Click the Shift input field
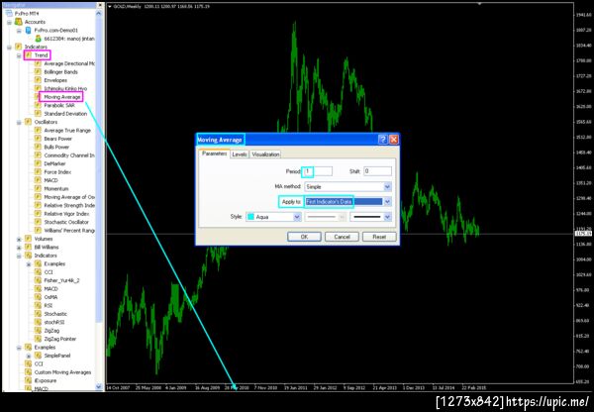This screenshot has width=594, height=412. tap(377, 171)
